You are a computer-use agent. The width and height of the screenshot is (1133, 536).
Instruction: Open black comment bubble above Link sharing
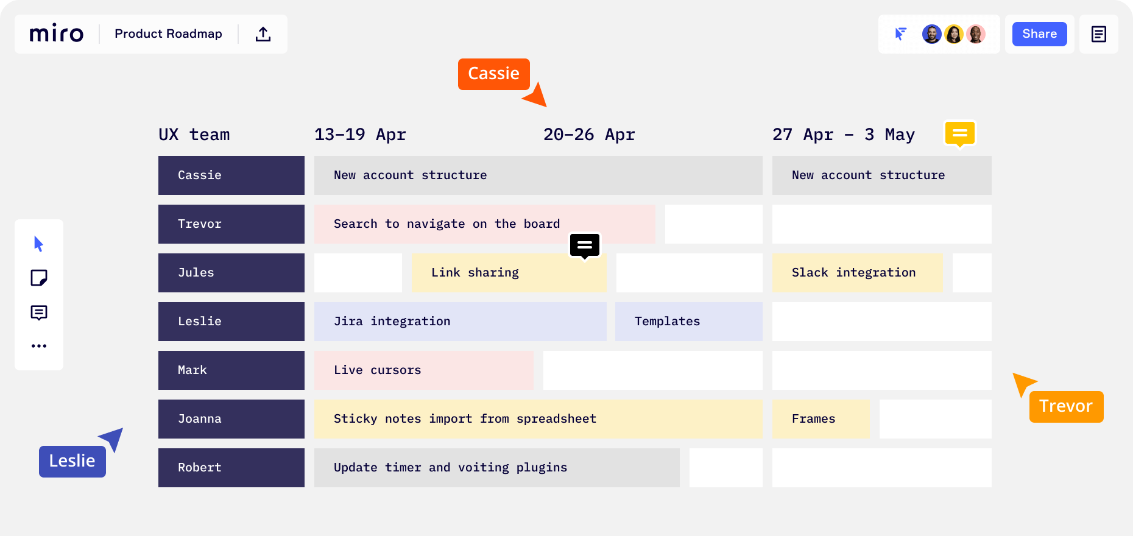(585, 246)
